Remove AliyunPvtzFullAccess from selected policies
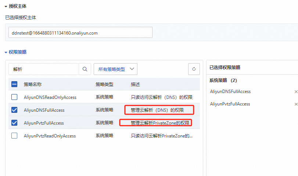The height and width of the screenshot is (176, 298). click(x=296, y=104)
